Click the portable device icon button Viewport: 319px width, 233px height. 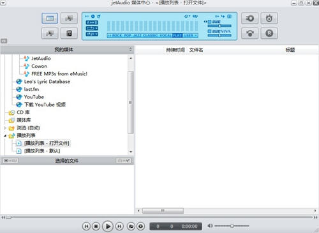tap(69, 33)
